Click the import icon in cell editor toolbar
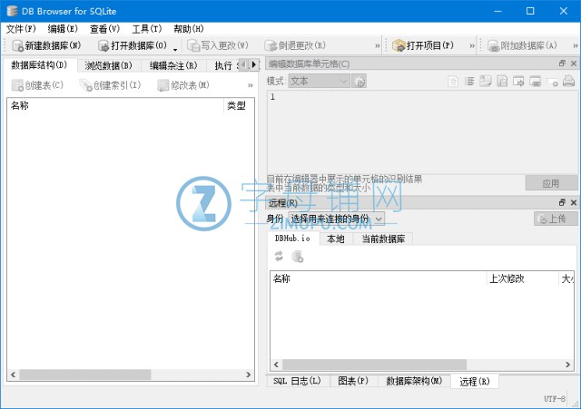 click(x=486, y=81)
